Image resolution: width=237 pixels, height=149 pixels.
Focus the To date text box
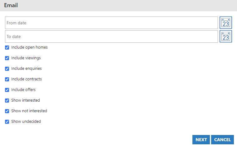tap(111, 36)
